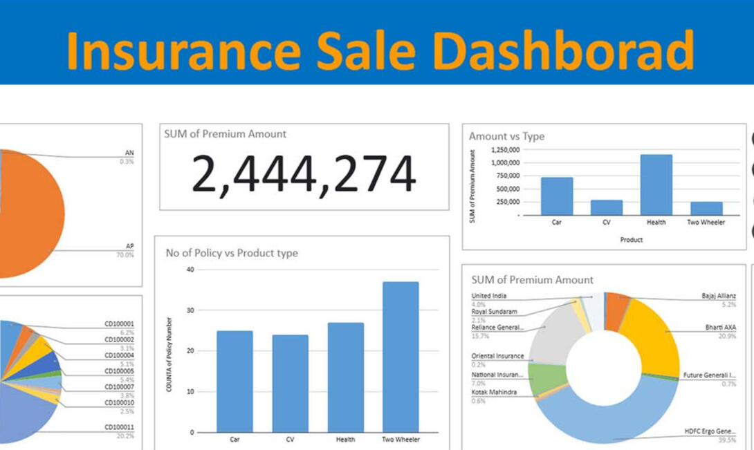This screenshot has height=450, width=754.
Task: Click the Insurance Sale Dashborad title banner
Action: click(x=379, y=48)
